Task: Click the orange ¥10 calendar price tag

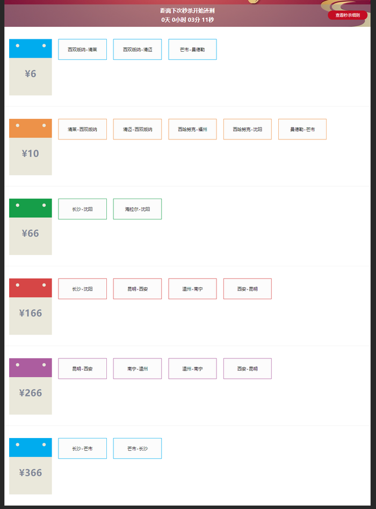Action: [x=31, y=147]
